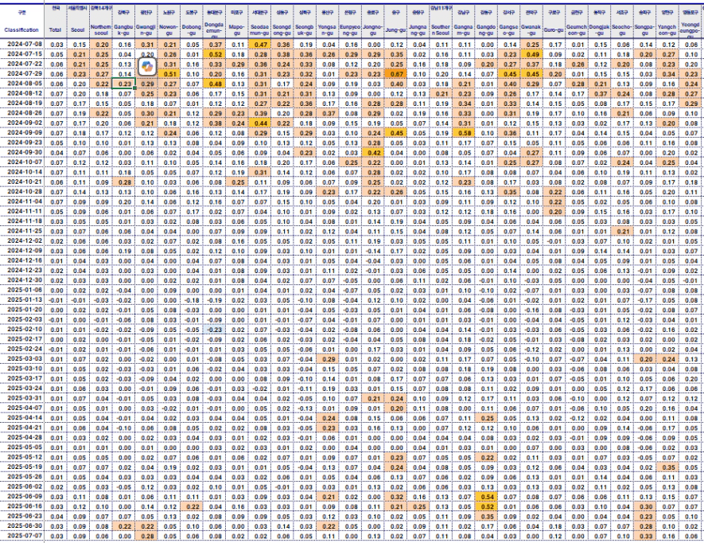Screen dimensions: 704x543
Task: Select 0.52 in Dongdaemun-gu for 2024-07-15
Action: (215, 54)
